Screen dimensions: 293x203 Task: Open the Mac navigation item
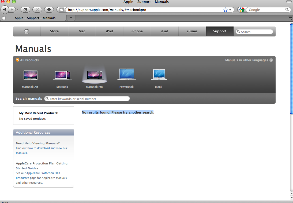[82, 31]
